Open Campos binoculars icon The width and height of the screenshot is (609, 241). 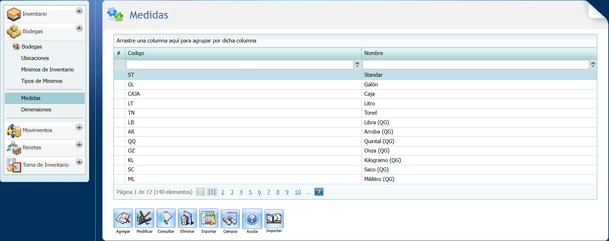click(230, 218)
